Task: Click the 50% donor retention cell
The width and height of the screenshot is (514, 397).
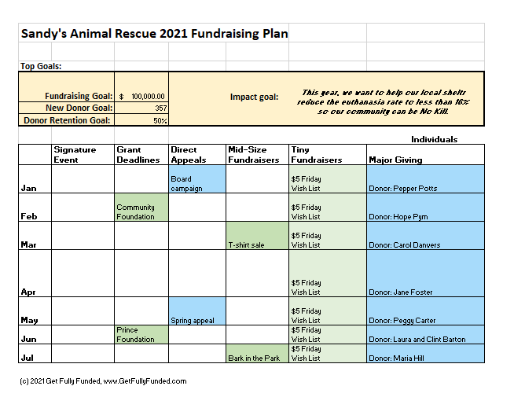Action: [x=141, y=120]
